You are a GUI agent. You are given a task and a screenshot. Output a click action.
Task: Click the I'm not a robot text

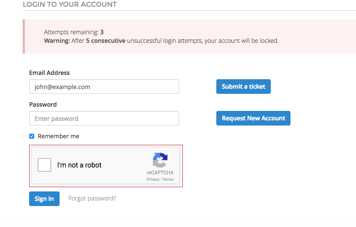point(79,165)
